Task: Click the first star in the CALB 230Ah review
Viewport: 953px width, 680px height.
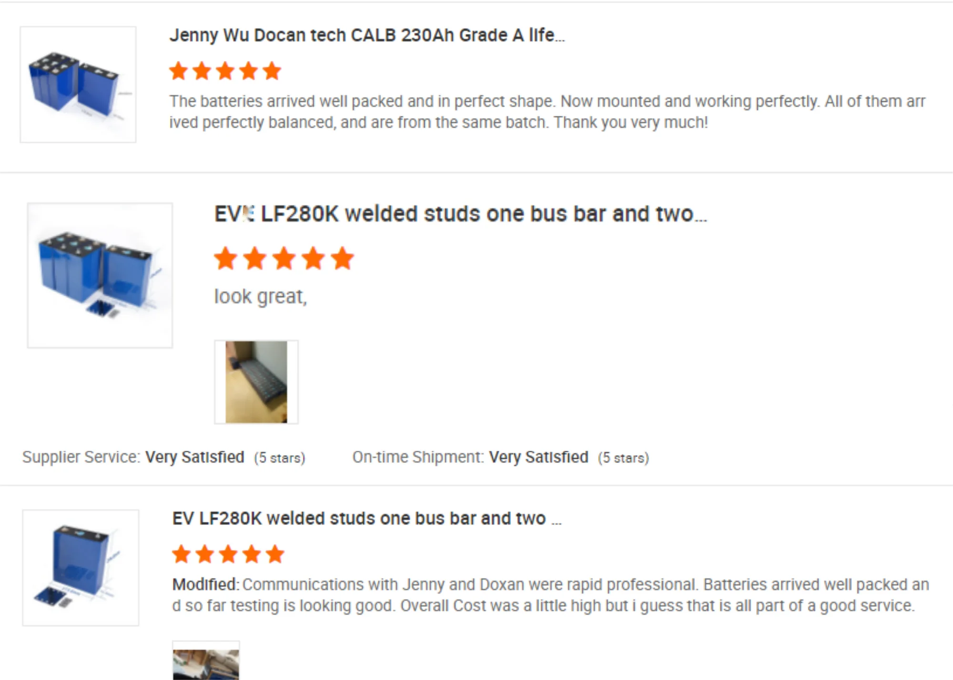Action: tap(179, 71)
